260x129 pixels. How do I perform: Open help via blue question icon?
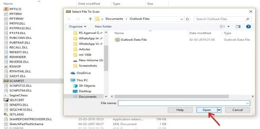tap(248, 27)
